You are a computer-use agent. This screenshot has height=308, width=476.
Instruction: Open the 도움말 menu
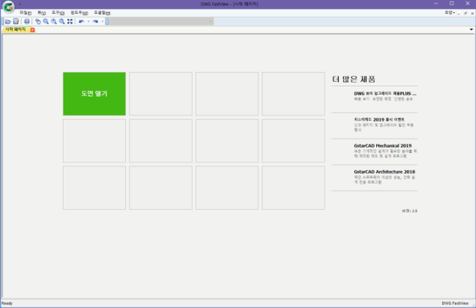click(x=102, y=13)
